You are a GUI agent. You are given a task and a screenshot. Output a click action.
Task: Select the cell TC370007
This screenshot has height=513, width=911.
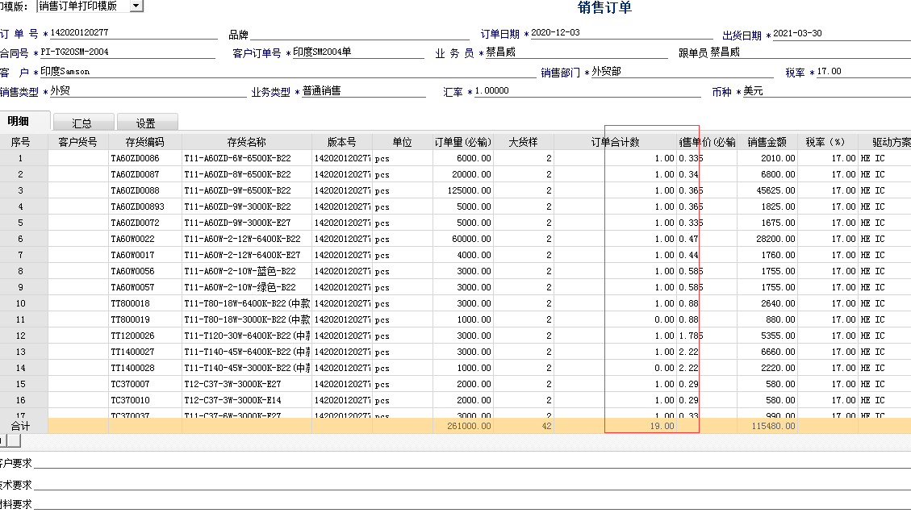pos(144,384)
